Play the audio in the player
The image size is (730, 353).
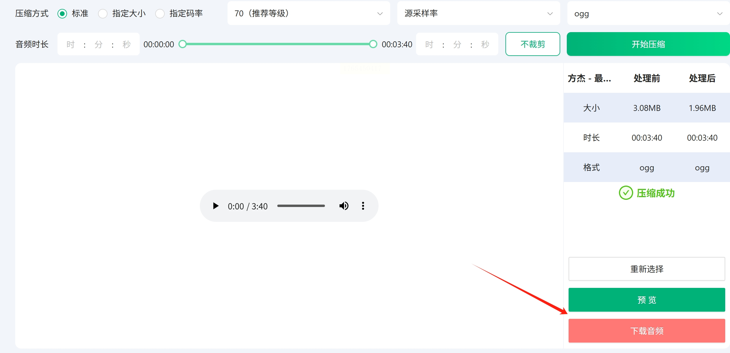coord(216,206)
